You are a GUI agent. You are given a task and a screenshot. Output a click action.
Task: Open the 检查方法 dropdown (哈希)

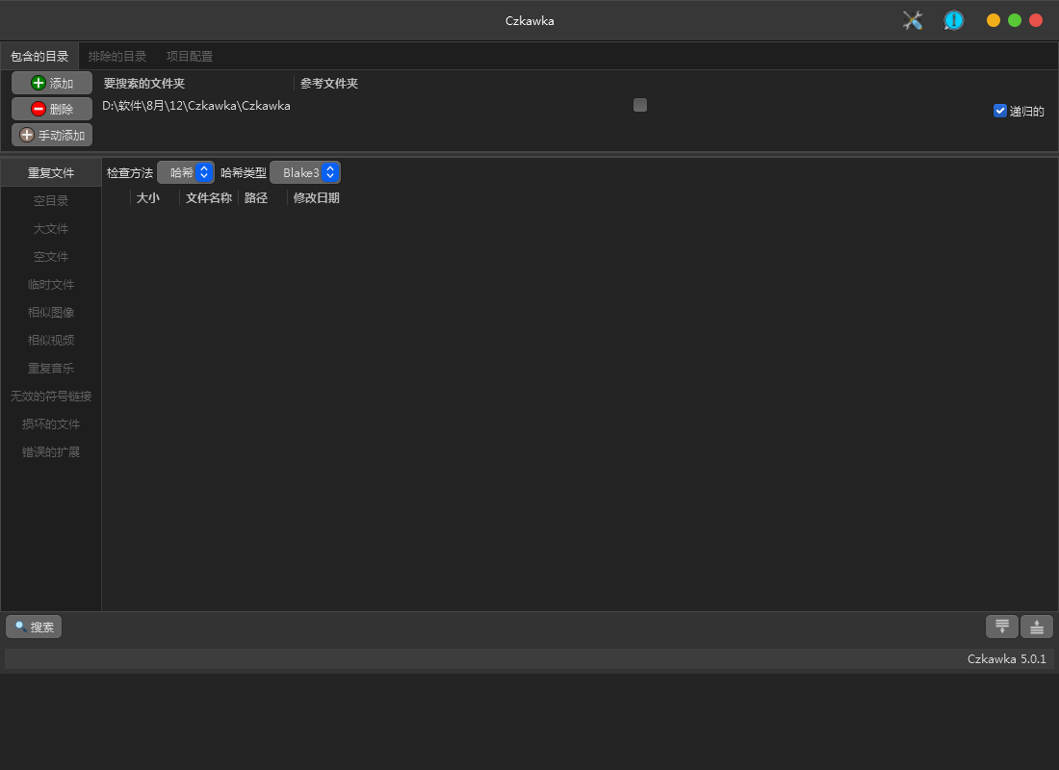click(186, 173)
